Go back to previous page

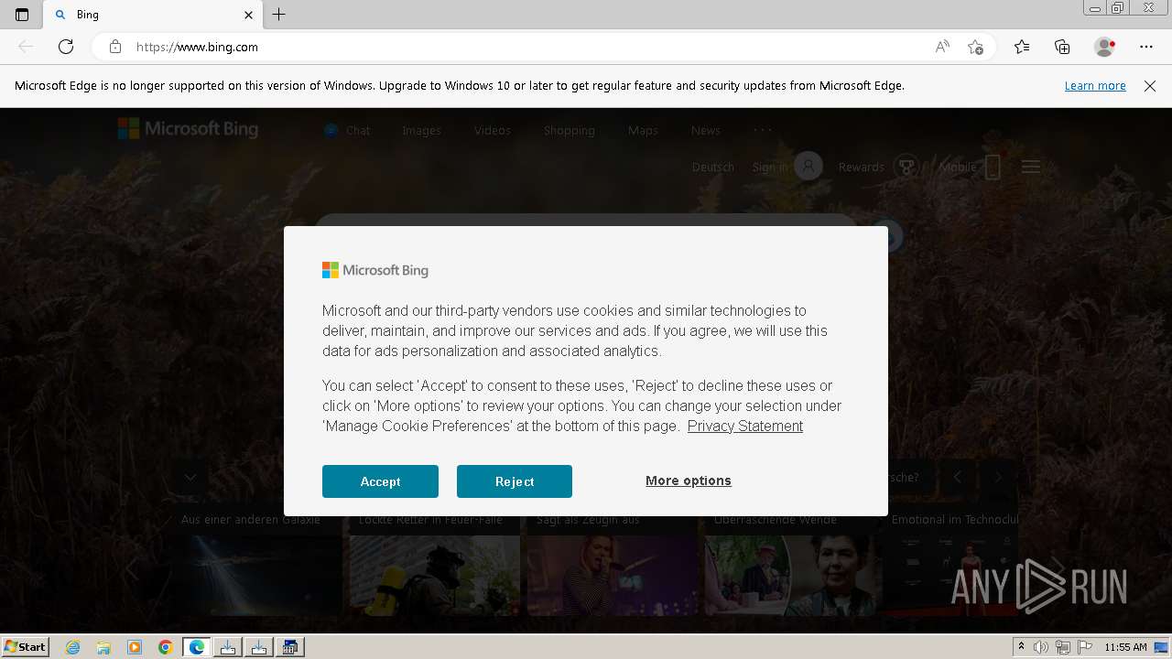pyautogui.click(x=26, y=47)
